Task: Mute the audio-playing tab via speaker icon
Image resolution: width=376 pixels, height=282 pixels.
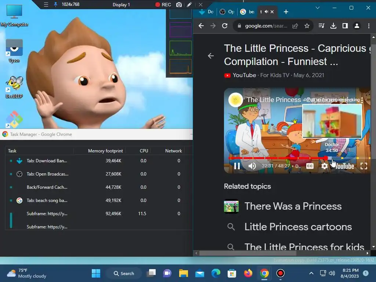Action: point(267,11)
